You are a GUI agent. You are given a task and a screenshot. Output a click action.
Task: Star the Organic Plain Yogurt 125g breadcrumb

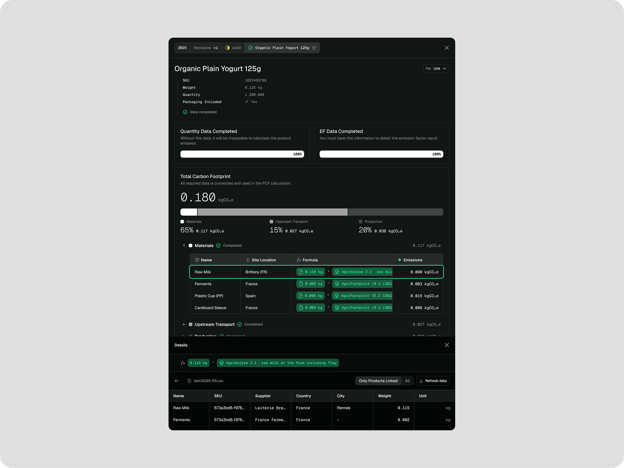tap(314, 48)
